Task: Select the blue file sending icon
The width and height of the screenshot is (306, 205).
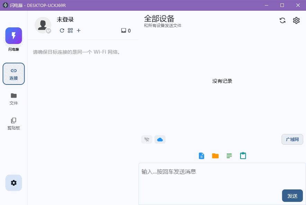Action: click(201, 155)
